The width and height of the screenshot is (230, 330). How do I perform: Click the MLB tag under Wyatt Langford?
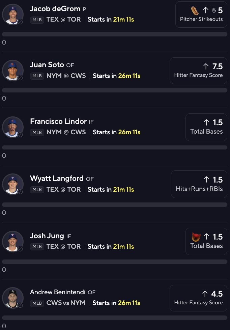pyautogui.click(x=37, y=189)
